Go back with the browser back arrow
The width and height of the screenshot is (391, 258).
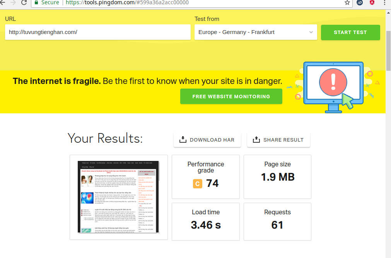pos(2,2)
